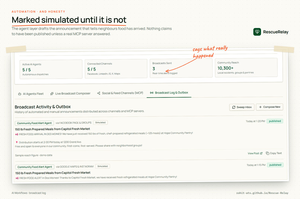The height and width of the screenshot is (199, 300).
Task: Click the Google Maps post title '150 lb Fresh Prepared Meals'
Action: coord(53,173)
